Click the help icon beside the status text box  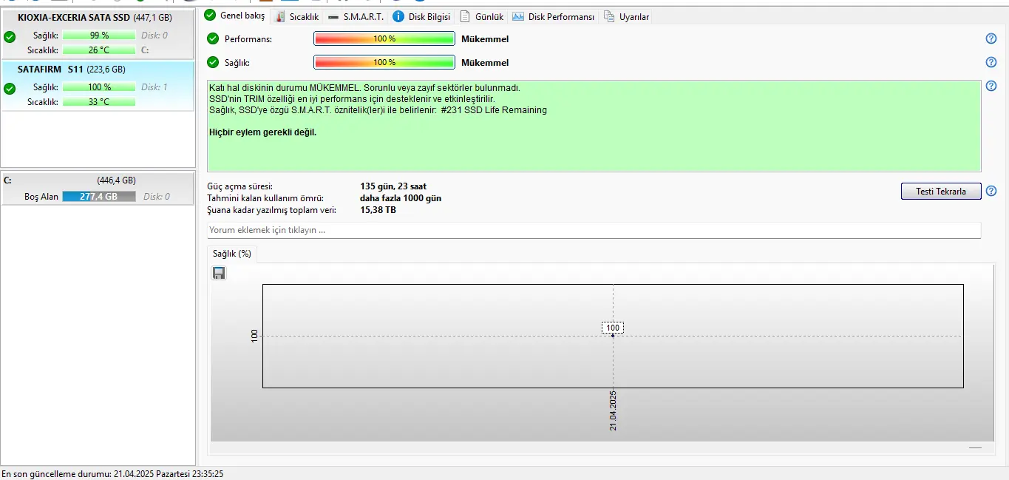pyautogui.click(x=991, y=86)
